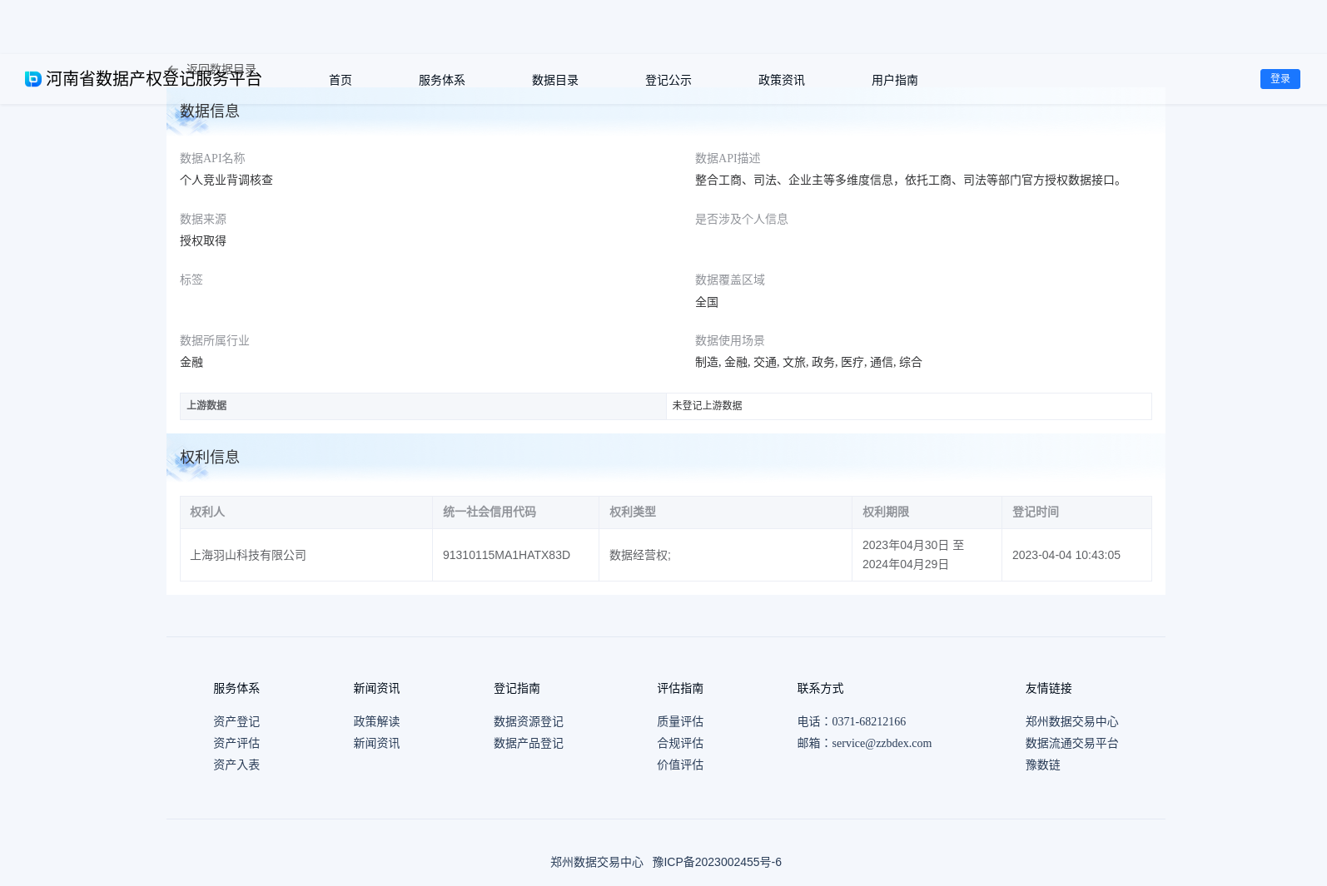Screen dimensions: 1327x886
Task: Open footer link 资产入表
Action: pyautogui.click(x=236, y=765)
